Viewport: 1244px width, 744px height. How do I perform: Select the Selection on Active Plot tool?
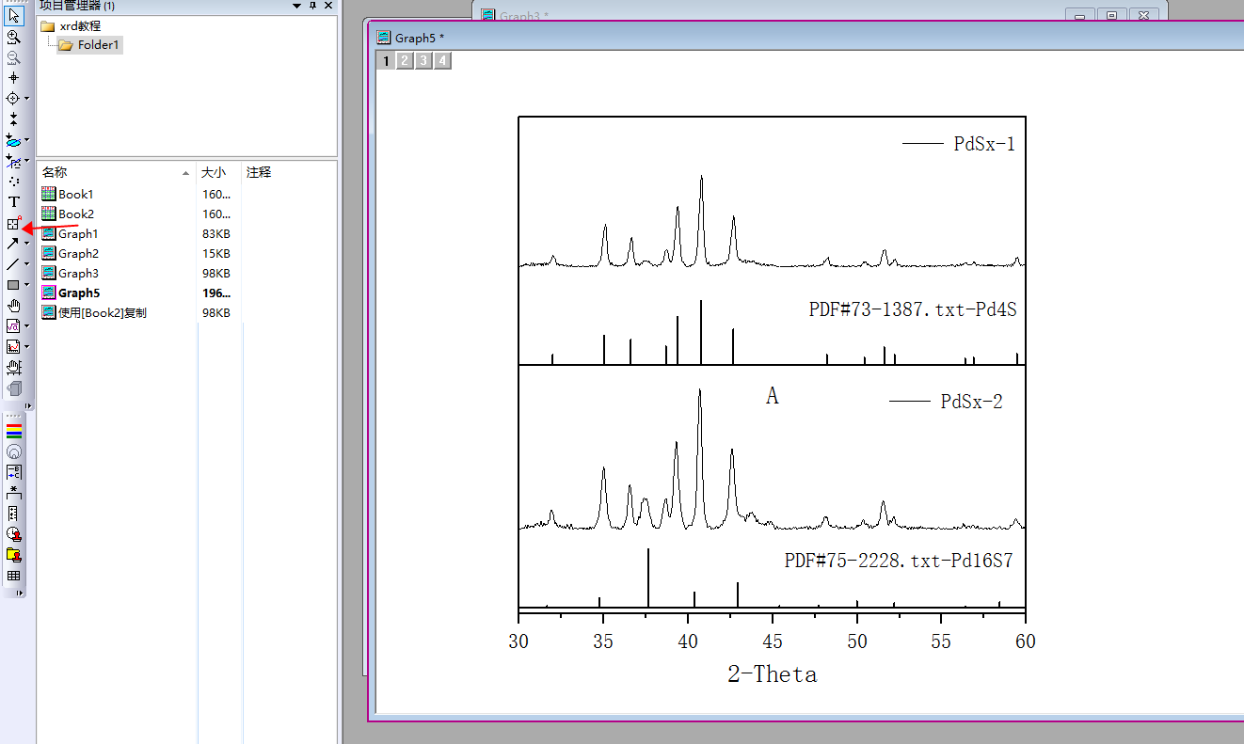point(13,140)
